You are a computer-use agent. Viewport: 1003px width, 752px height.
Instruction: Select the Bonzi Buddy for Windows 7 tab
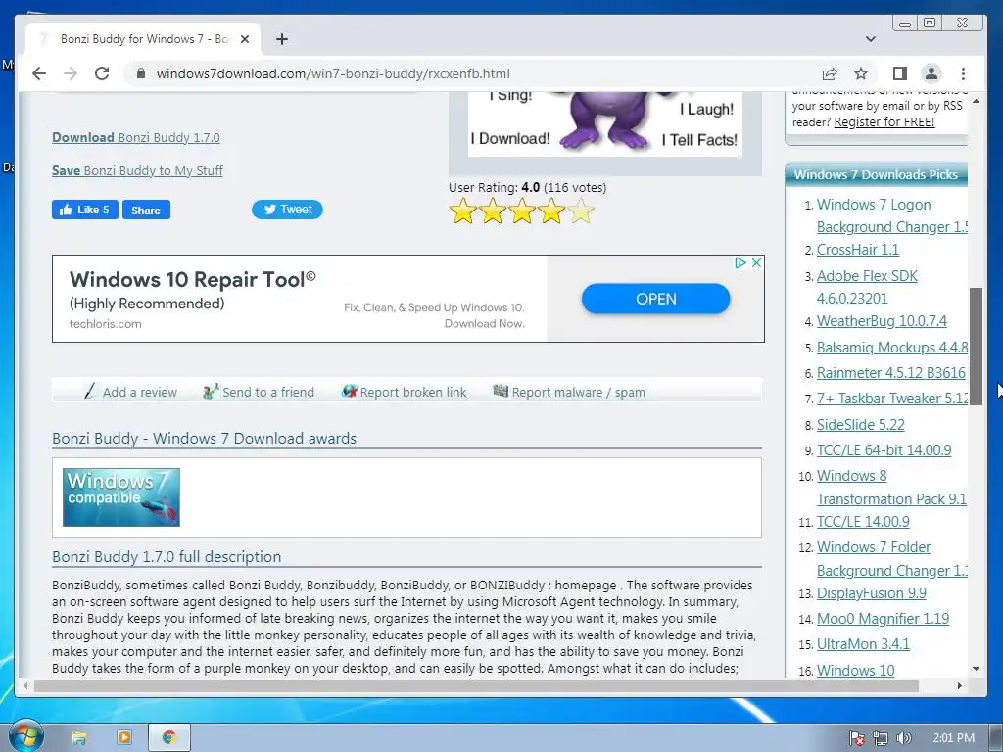coord(141,39)
